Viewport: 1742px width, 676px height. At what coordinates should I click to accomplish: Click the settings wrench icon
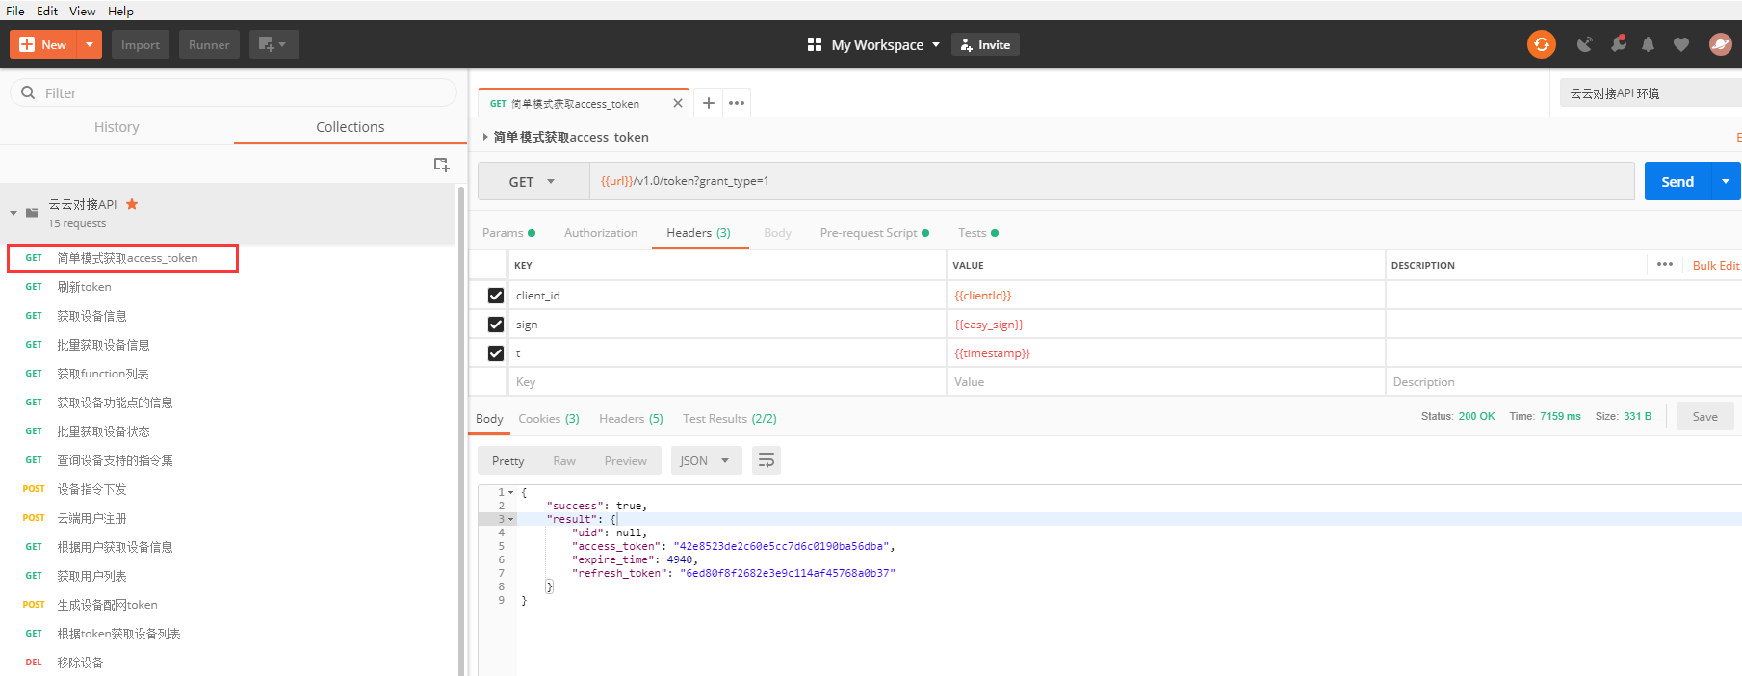pyautogui.click(x=1618, y=44)
